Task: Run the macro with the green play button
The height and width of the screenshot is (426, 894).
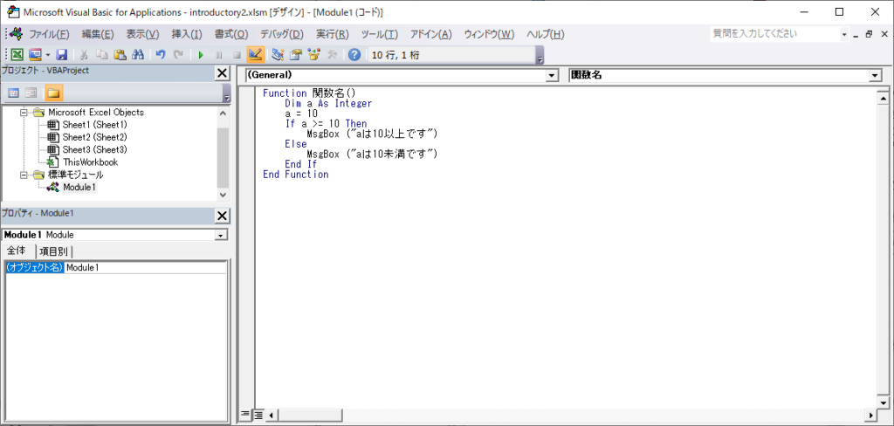Action: pos(201,54)
